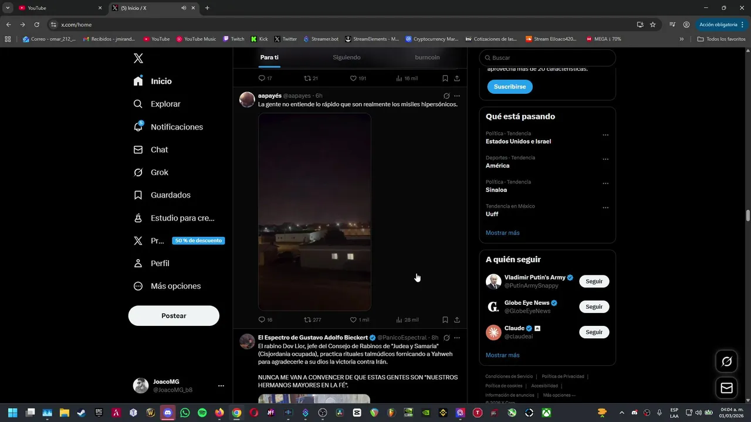Follow Globe Eye News

[594, 307]
